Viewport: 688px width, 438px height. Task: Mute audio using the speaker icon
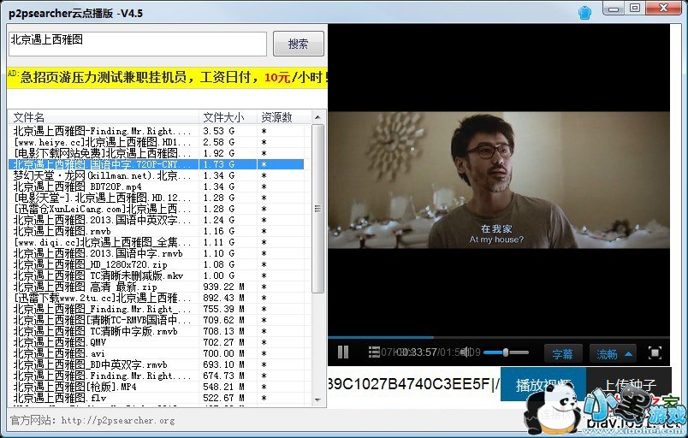click(x=466, y=352)
